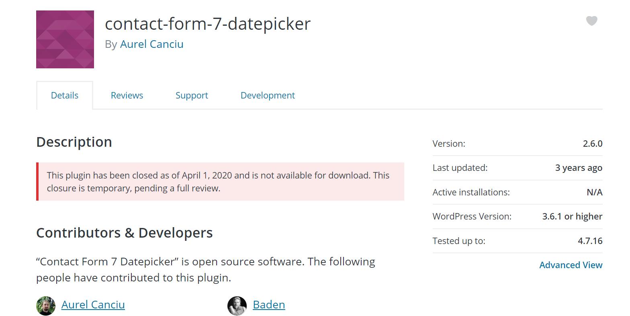Select the version value 2.6.0
630x316 pixels.
point(593,144)
